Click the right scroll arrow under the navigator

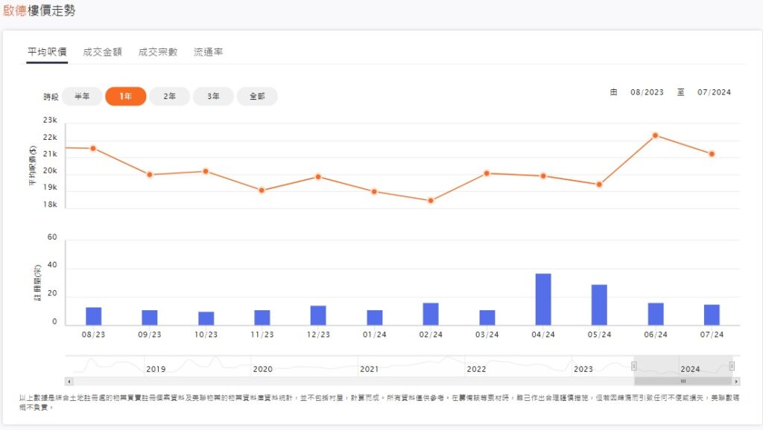pyautogui.click(x=736, y=381)
